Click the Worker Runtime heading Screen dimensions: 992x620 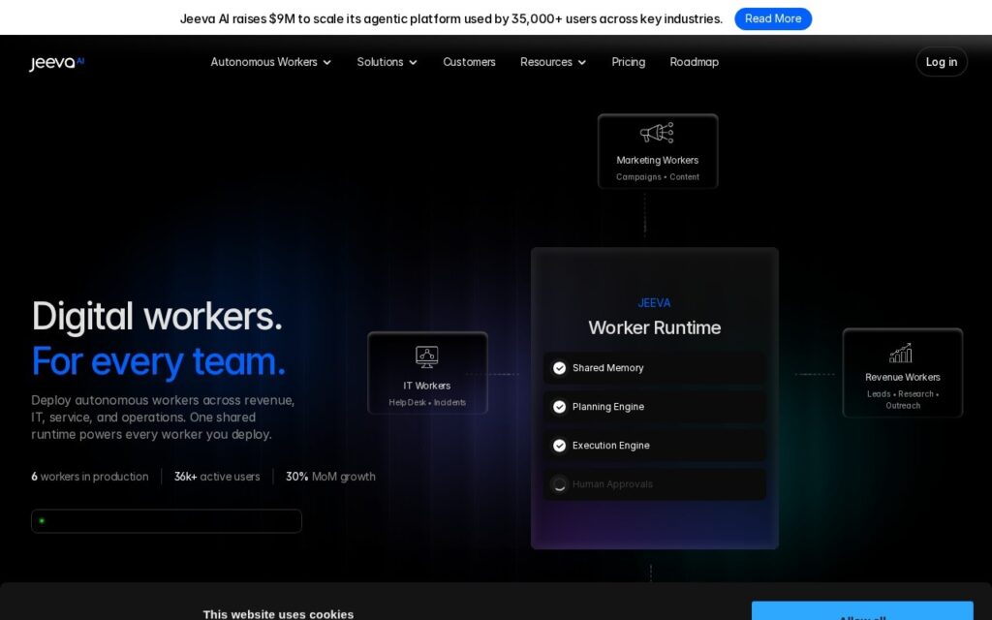(654, 327)
